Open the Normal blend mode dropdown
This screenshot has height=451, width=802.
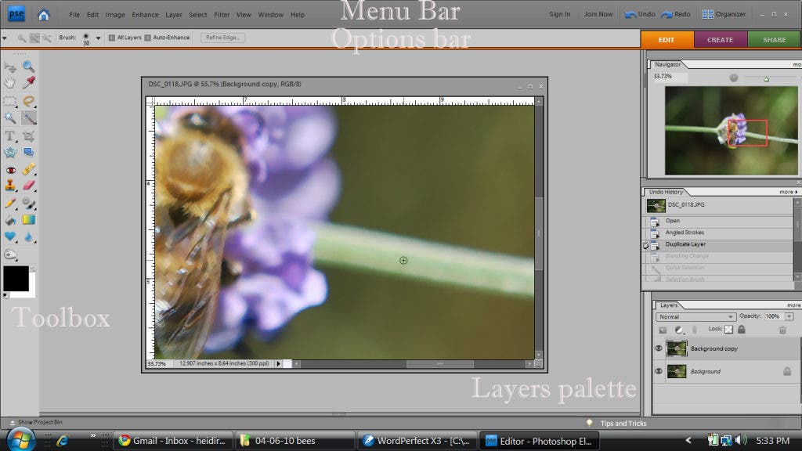click(696, 316)
